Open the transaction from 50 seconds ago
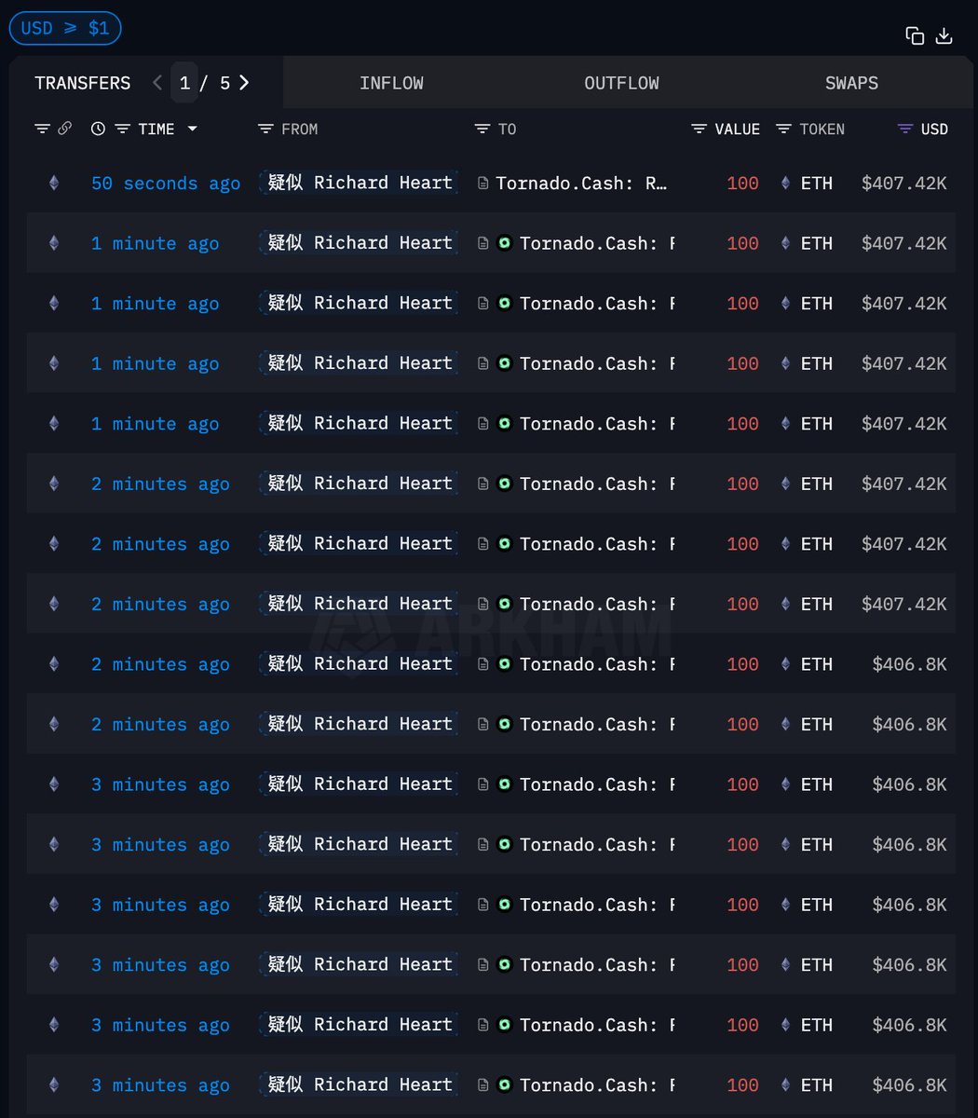 tap(166, 184)
